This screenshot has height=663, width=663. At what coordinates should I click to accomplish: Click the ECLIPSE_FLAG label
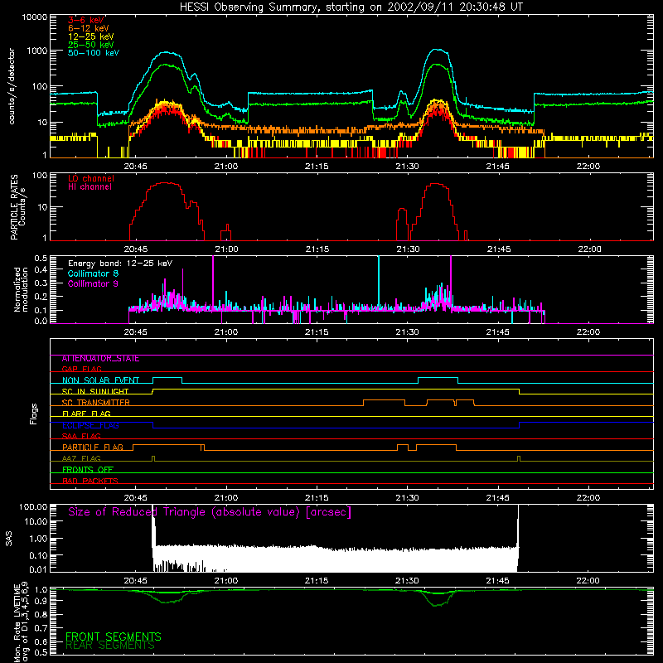[90, 425]
